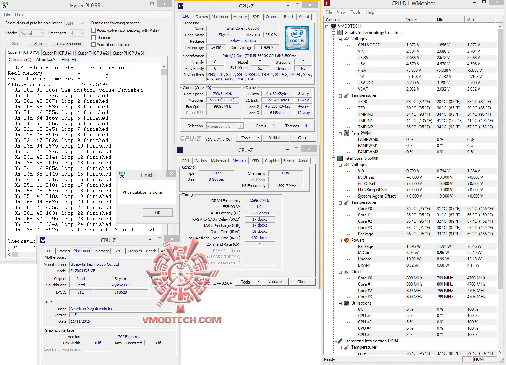
Task: Open the Selection dropdown showing Processor #1
Action: coord(225,126)
